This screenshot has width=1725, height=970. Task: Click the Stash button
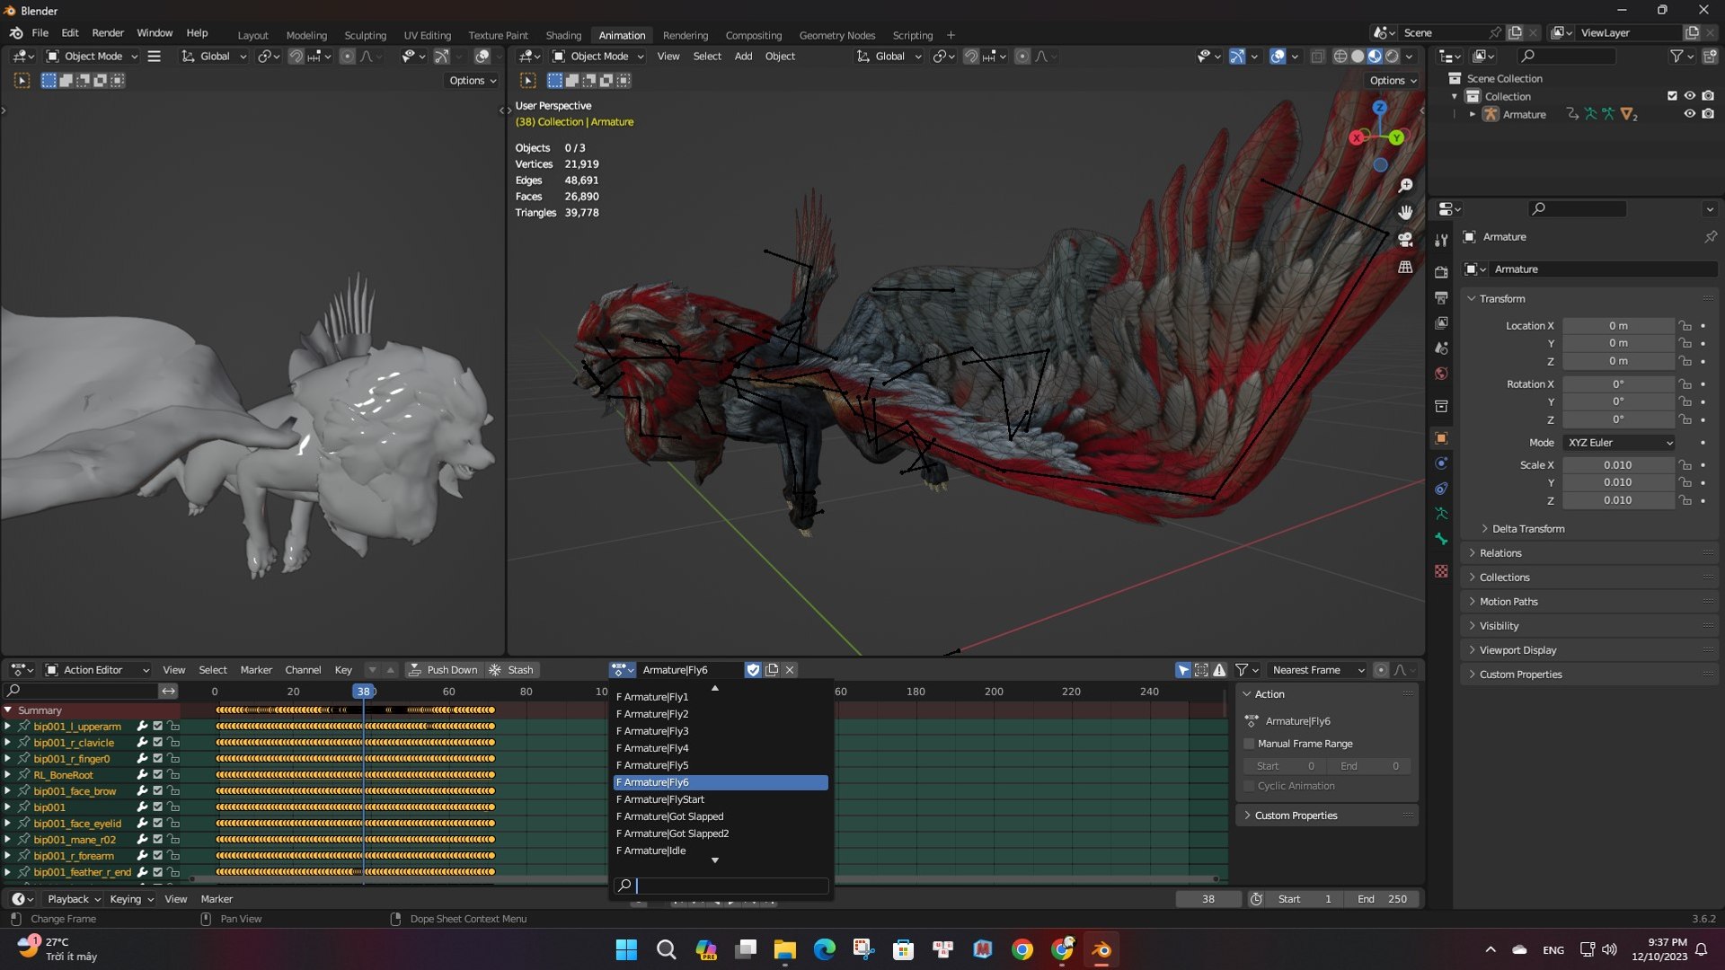pos(511,670)
